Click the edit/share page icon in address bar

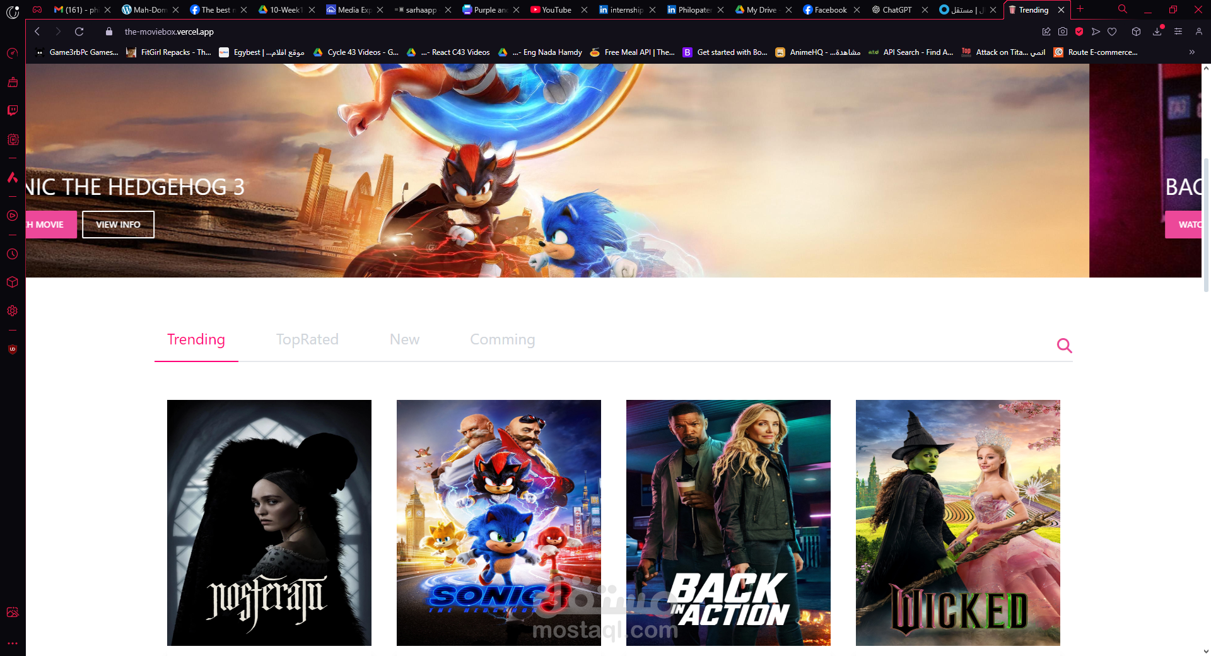click(x=1046, y=32)
